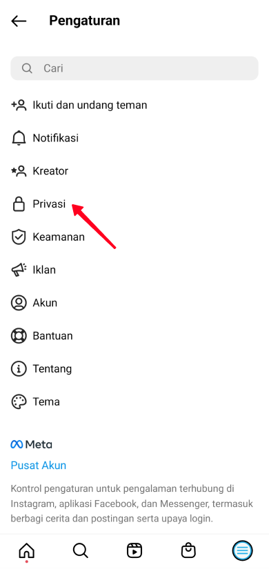
Task: Tap the shopping bag icon
Action: [188, 550]
